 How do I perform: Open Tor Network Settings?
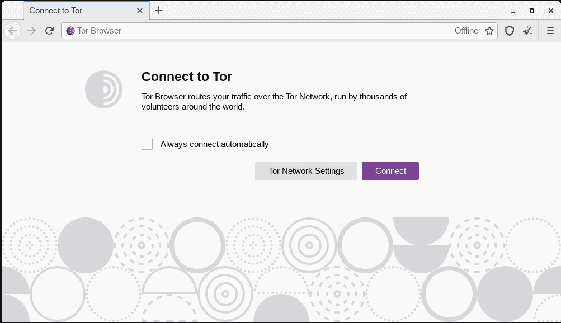[x=307, y=171]
